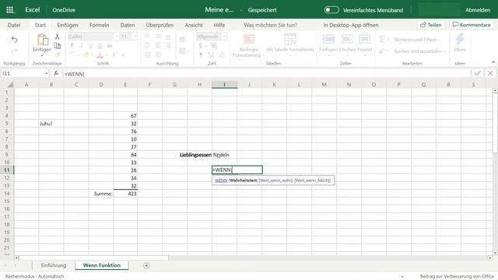Click the select-all corner triangle
Viewport: 498px width, 280px height.
coord(10,85)
